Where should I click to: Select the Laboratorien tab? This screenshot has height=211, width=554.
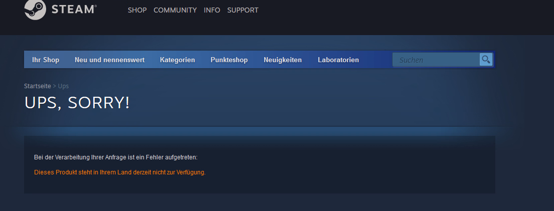point(338,60)
